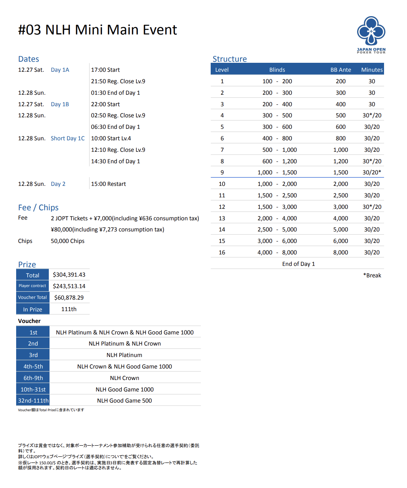Click the Structure section heading
This screenshot has width=407, height=488.
tap(230, 59)
